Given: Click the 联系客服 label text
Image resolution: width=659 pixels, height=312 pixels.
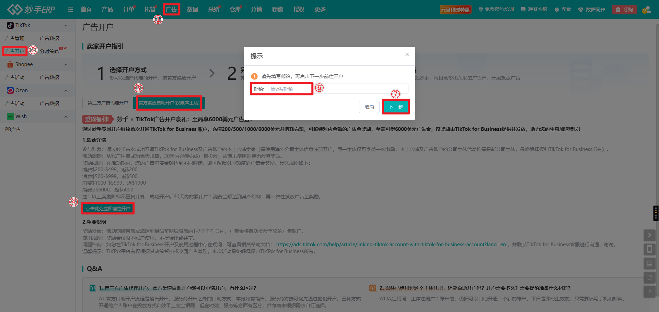Looking at the screenshot, I should [538, 10].
